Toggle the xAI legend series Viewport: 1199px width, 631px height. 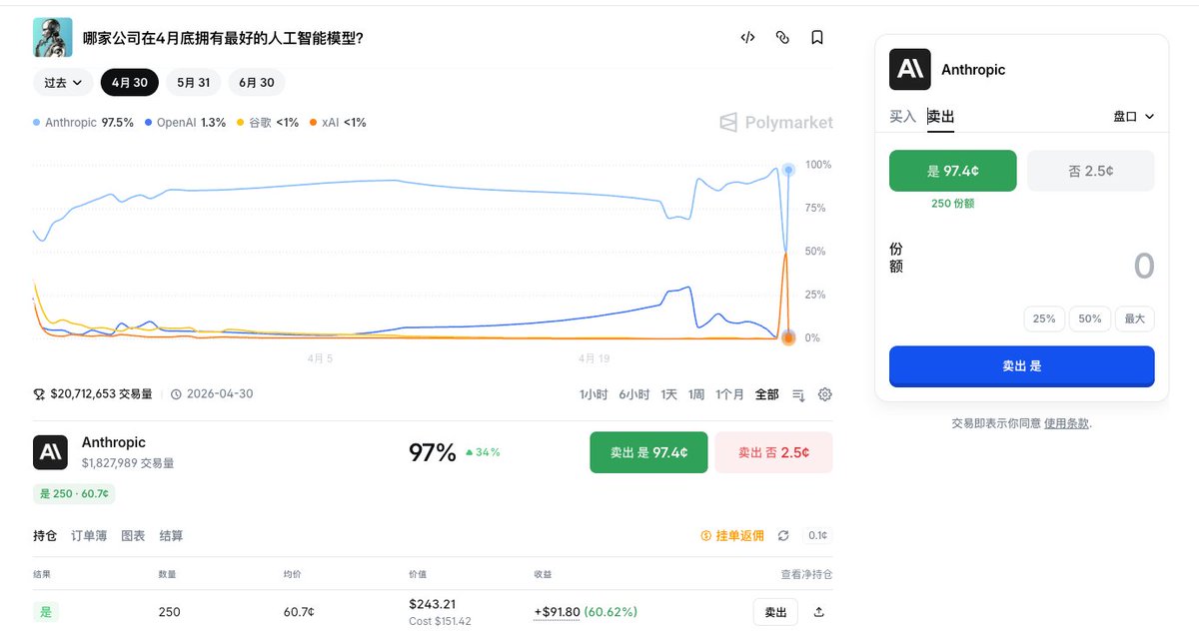[339, 123]
